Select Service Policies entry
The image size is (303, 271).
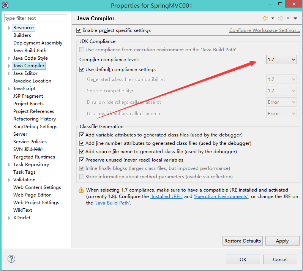(x=30, y=142)
